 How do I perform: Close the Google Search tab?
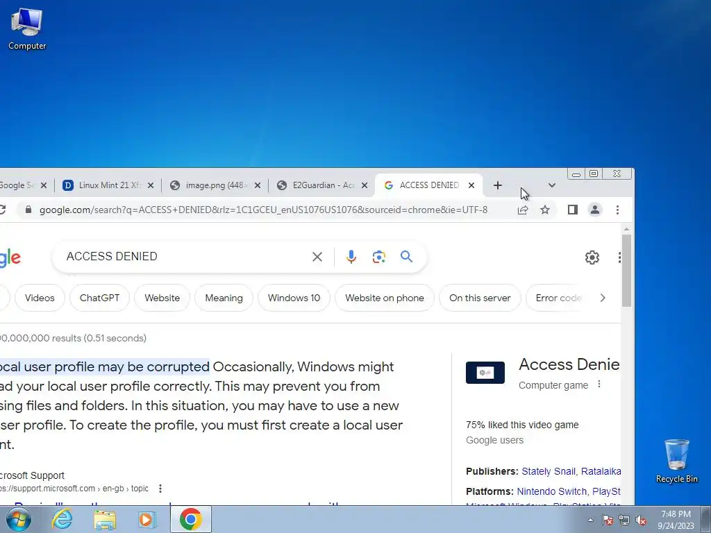pyautogui.click(x=44, y=185)
